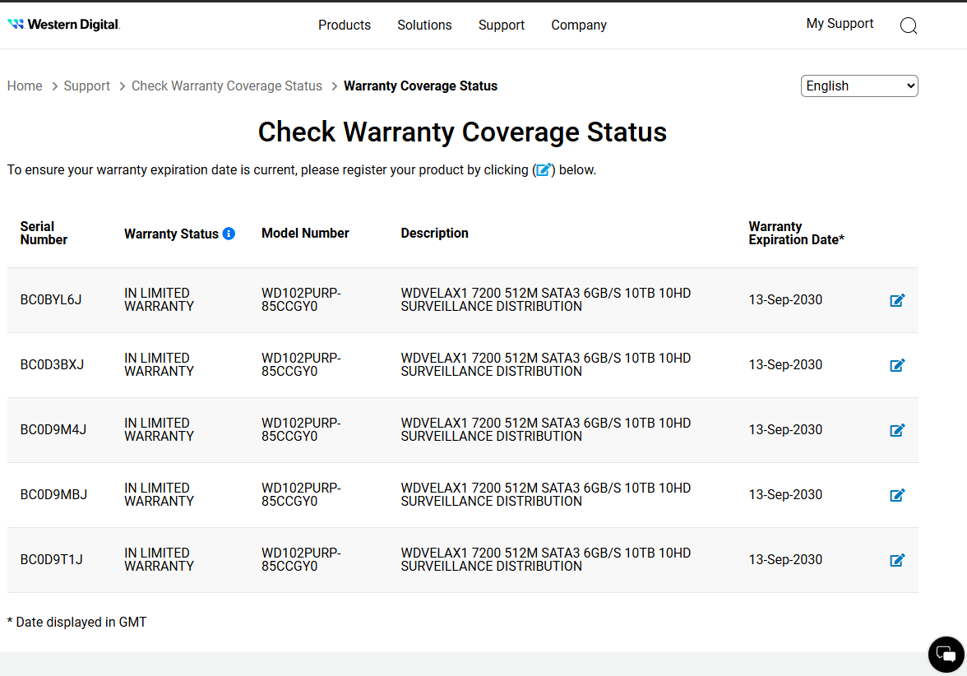Select serial number BC0D3BXJ

point(52,364)
